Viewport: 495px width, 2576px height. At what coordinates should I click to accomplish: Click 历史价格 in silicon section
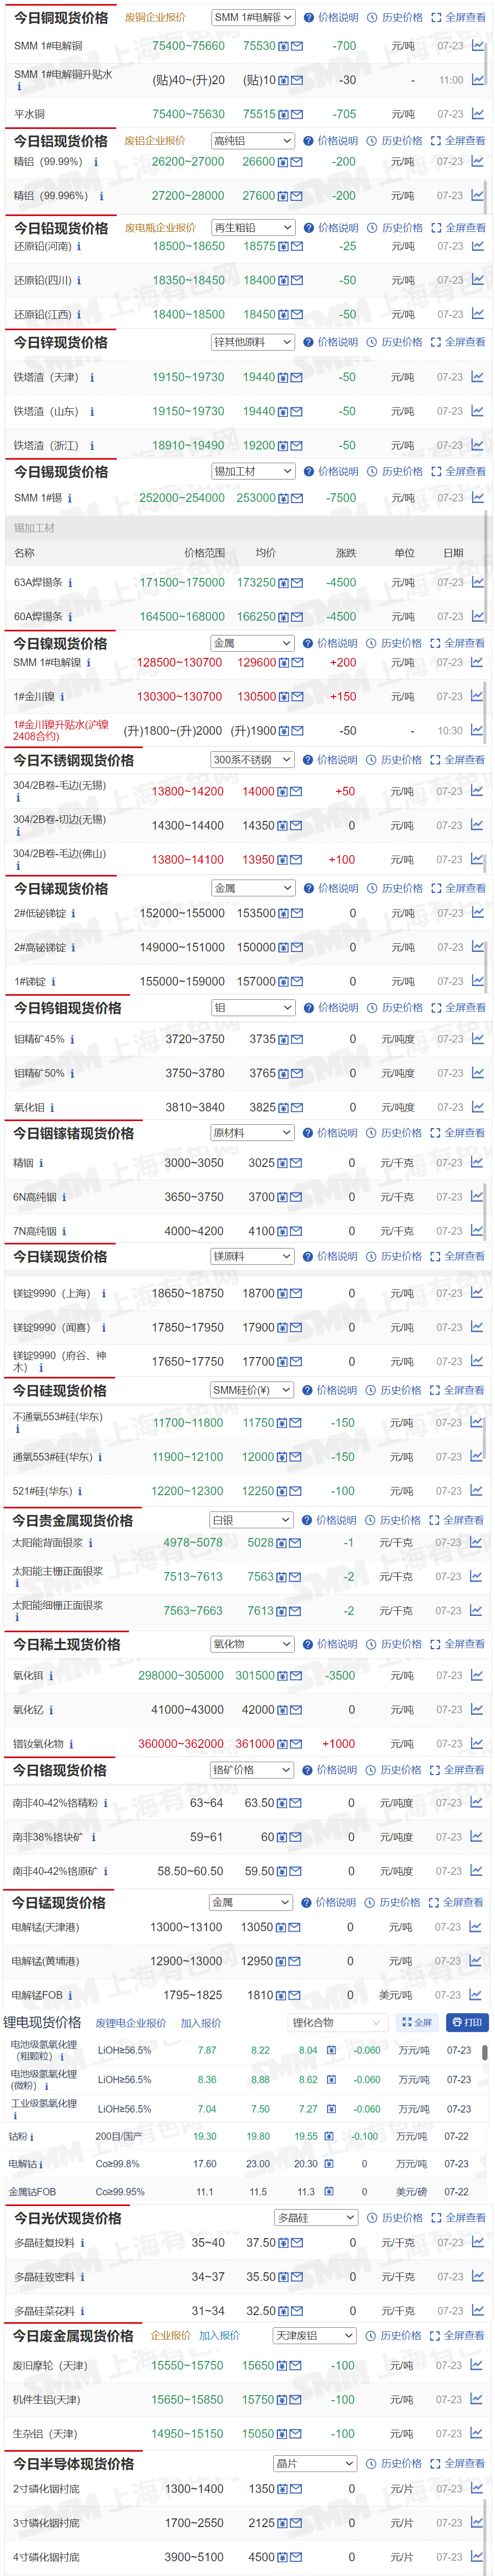(394, 1390)
